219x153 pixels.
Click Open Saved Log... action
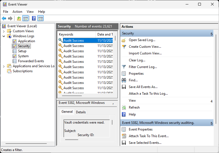pyautogui.click(x=142, y=40)
